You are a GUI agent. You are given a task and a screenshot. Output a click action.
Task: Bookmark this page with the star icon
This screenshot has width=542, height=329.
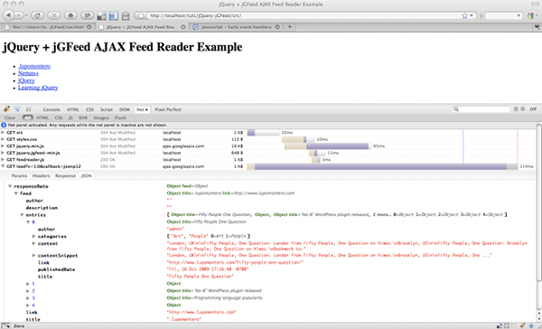coord(464,15)
